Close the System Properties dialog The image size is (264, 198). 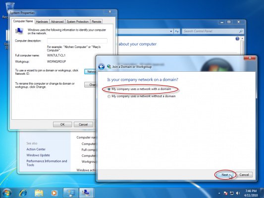(x=110, y=11)
